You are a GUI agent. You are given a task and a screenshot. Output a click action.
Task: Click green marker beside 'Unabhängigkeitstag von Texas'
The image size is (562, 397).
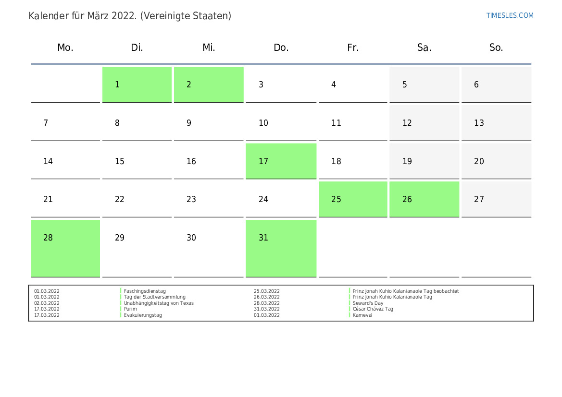(x=121, y=303)
